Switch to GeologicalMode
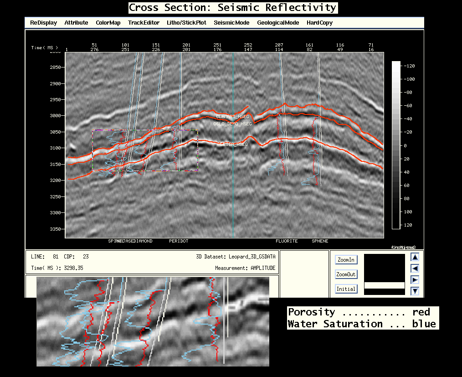The height and width of the screenshot is (377, 462). click(x=278, y=23)
